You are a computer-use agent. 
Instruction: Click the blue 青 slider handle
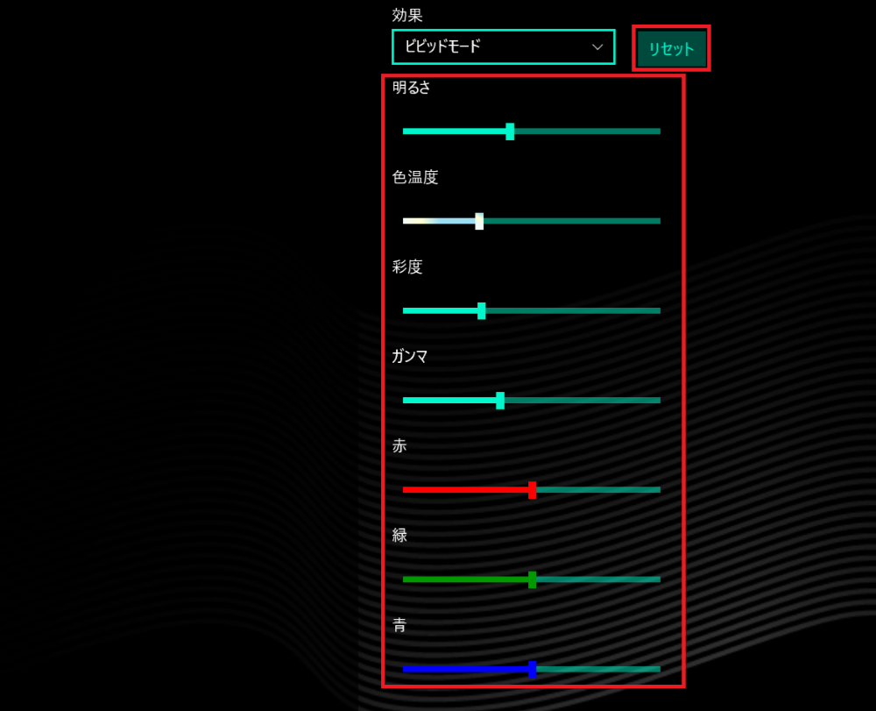(x=532, y=669)
